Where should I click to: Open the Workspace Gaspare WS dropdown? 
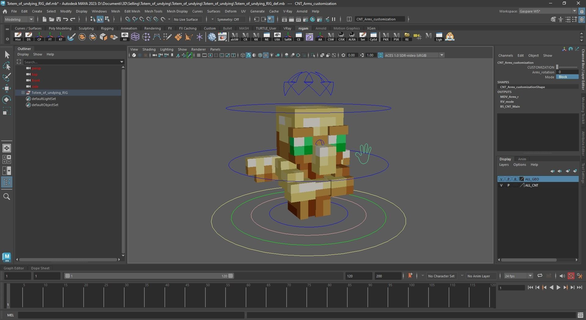pos(548,11)
